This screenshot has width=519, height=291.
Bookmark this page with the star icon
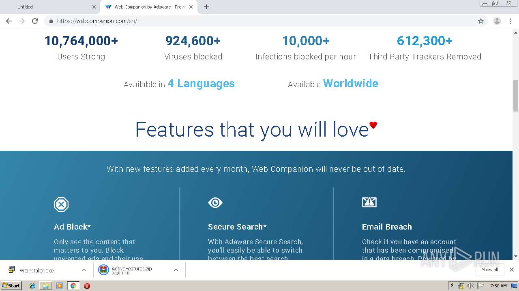[x=481, y=21]
